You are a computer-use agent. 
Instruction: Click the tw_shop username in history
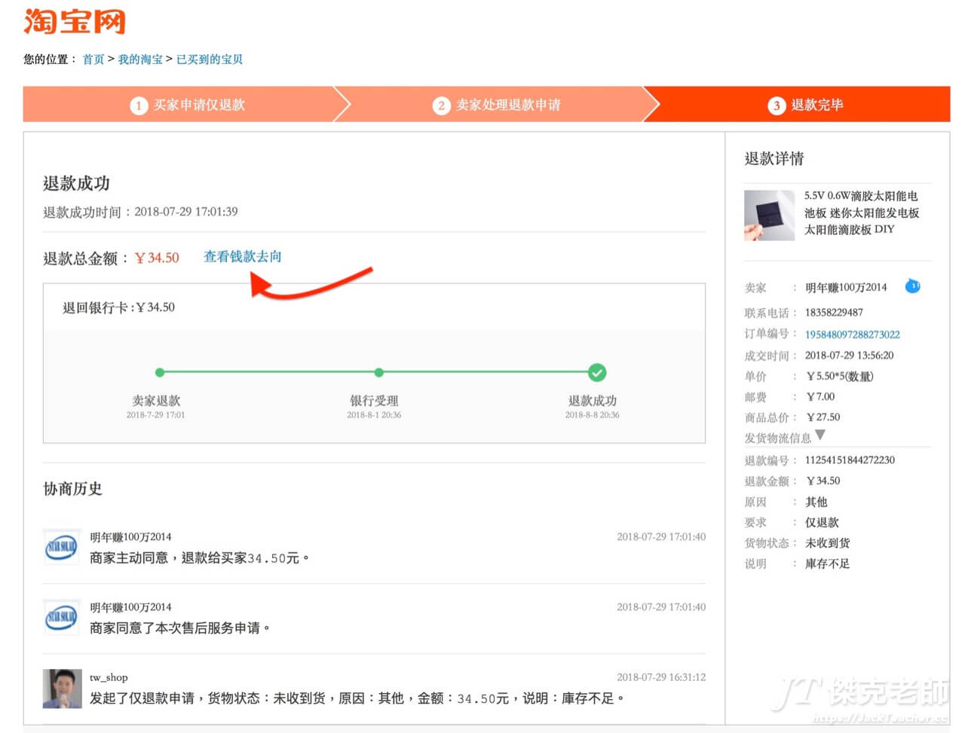(109, 677)
